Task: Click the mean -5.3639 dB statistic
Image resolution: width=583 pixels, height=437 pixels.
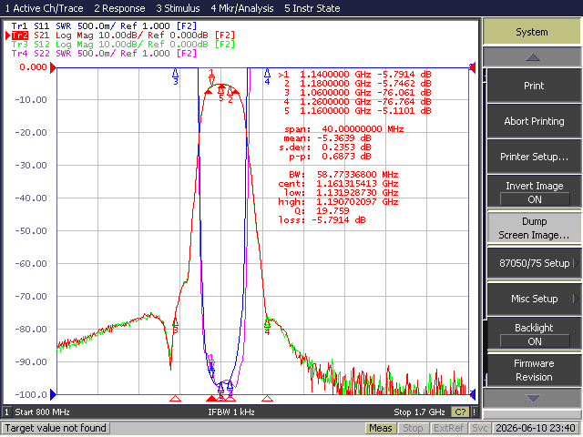Action: coord(327,138)
